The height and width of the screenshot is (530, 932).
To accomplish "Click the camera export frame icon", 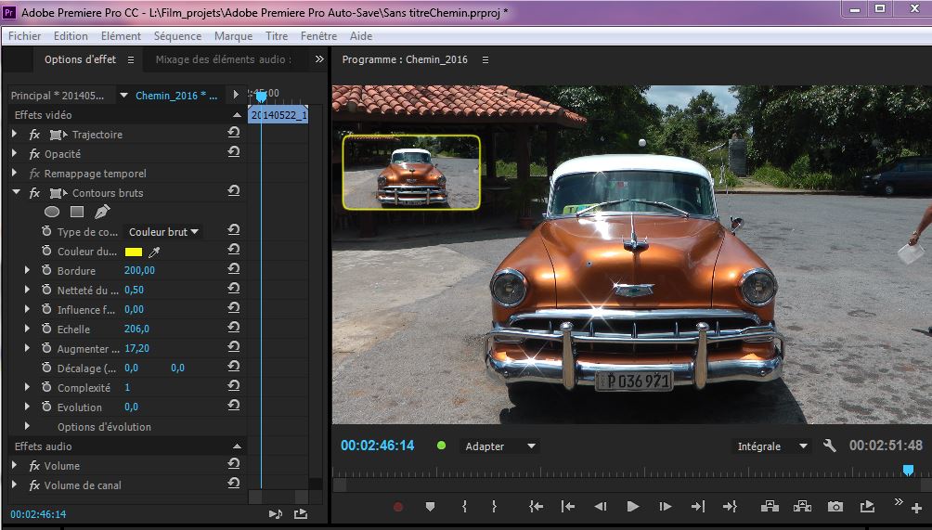I will point(835,507).
